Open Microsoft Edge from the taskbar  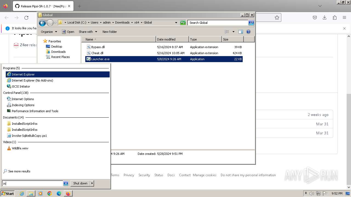point(59,193)
